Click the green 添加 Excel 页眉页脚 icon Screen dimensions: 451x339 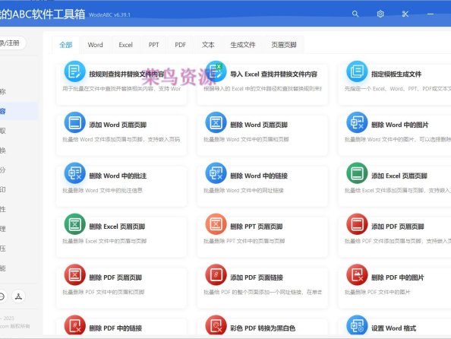click(357, 173)
